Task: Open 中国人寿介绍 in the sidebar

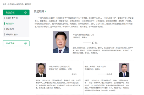Action: tap(12, 18)
